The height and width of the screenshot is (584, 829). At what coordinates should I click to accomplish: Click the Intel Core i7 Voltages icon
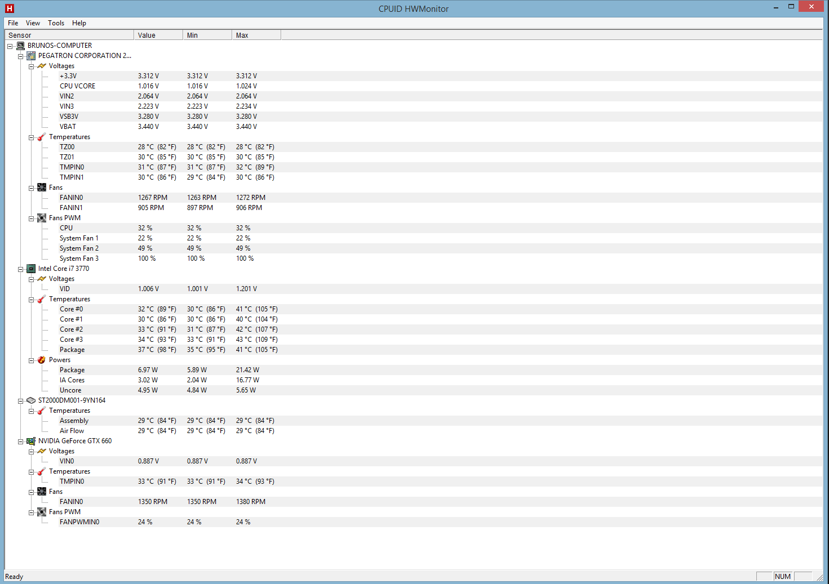[x=42, y=279]
